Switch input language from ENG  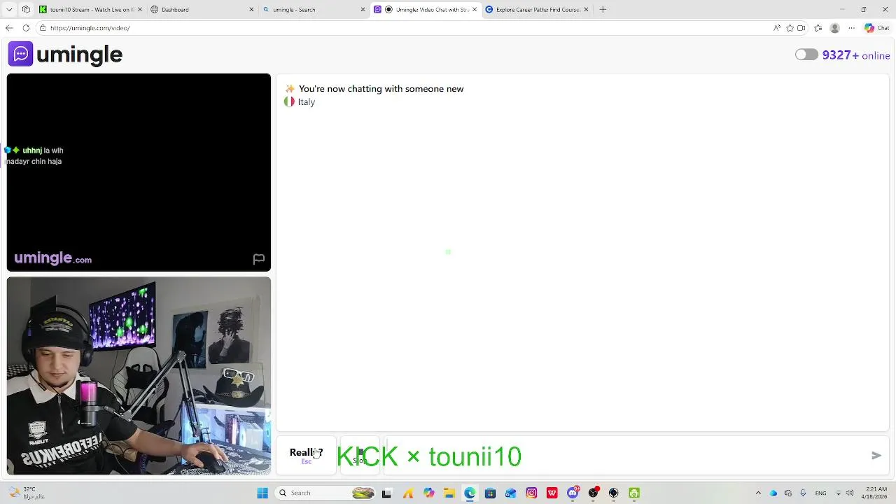point(820,493)
